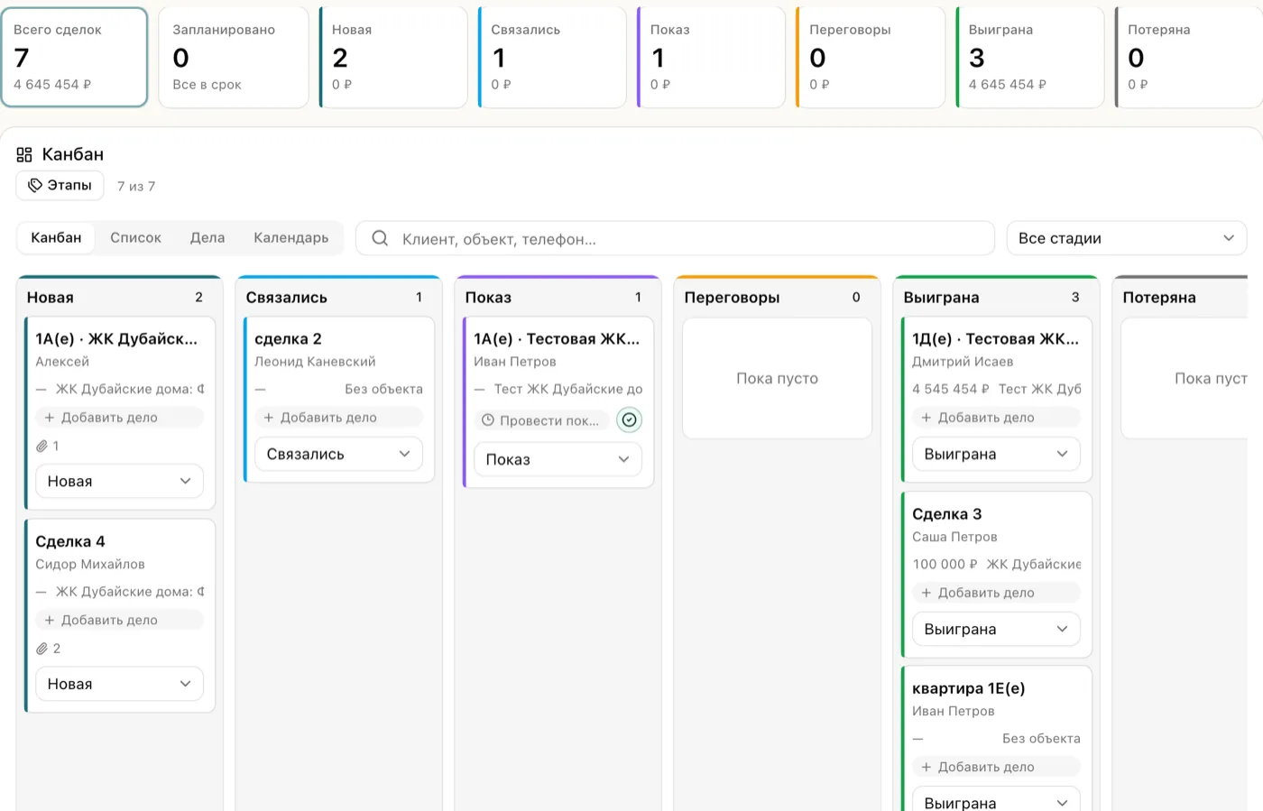Click the Провести пок... task chip
Screen dimensions: 1263x811
(541, 420)
